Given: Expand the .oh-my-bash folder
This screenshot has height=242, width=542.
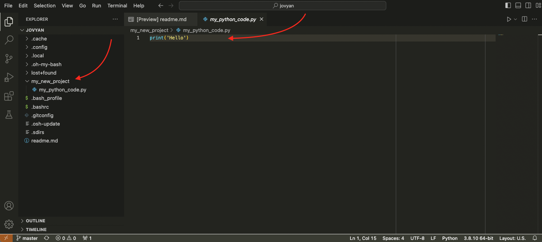Looking at the screenshot, I should click(x=71, y=64).
